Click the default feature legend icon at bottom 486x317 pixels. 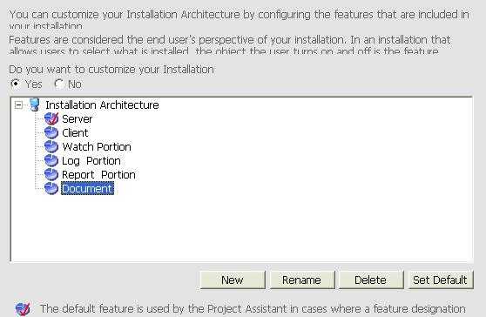23,308
